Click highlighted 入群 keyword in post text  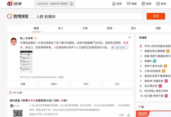click(56, 47)
